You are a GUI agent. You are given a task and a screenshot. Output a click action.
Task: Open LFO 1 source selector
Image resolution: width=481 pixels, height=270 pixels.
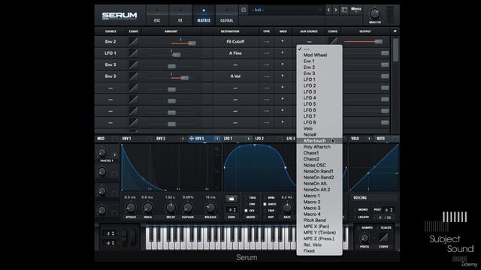[110, 53]
